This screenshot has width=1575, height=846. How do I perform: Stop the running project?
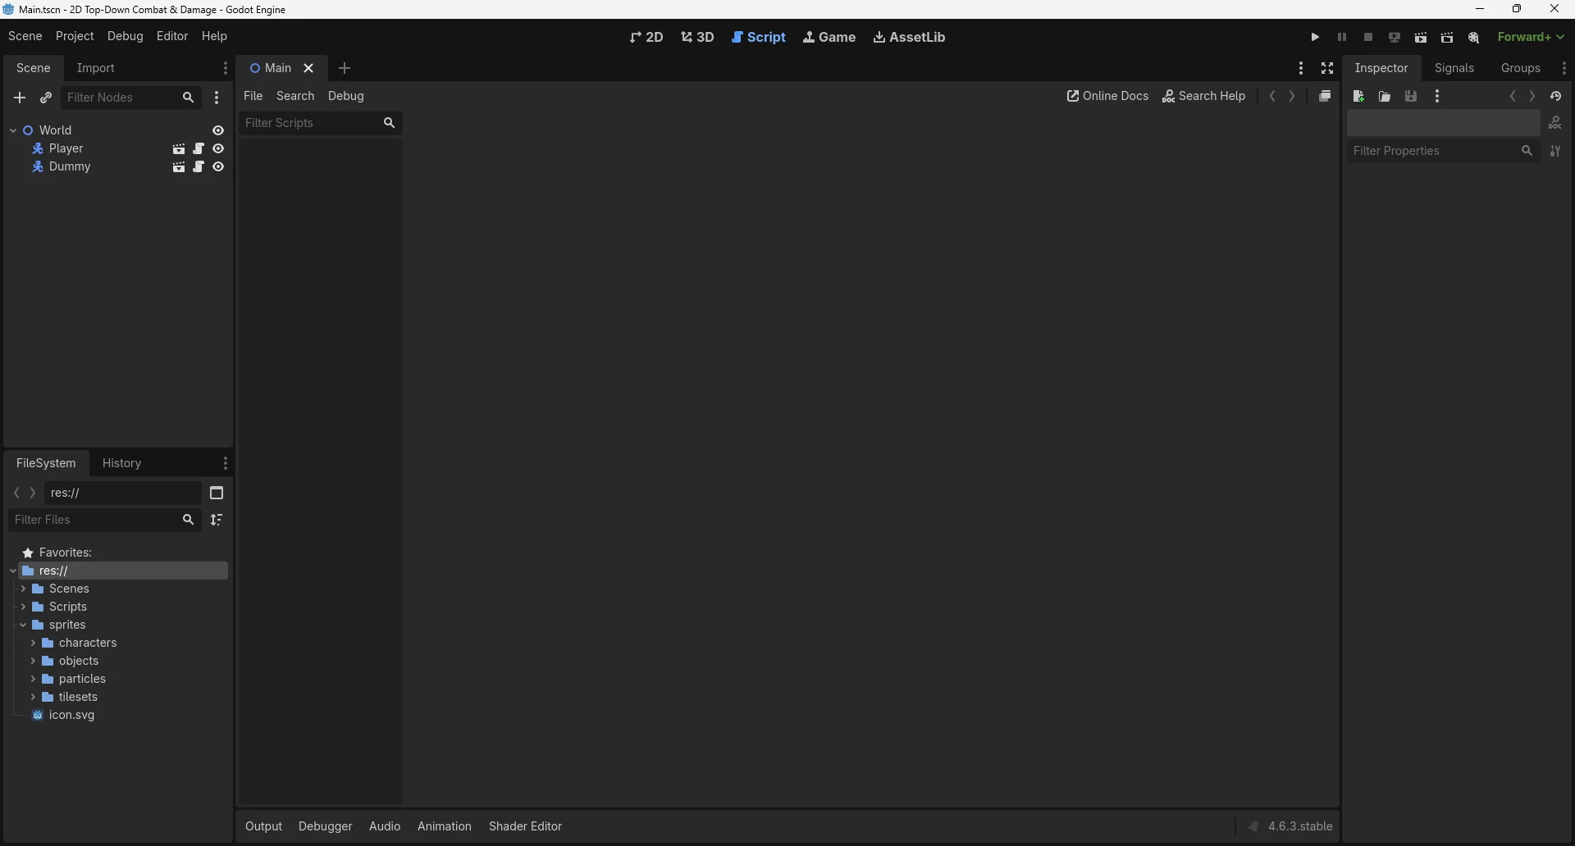(x=1368, y=37)
